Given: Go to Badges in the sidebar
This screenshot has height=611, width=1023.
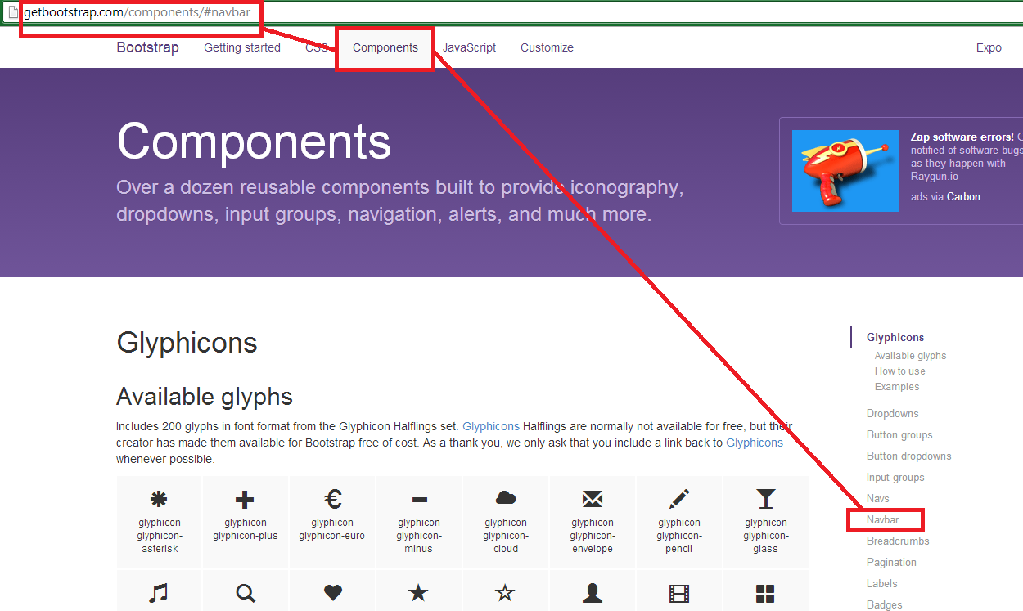Looking at the screenshot, I should [885, 604].
